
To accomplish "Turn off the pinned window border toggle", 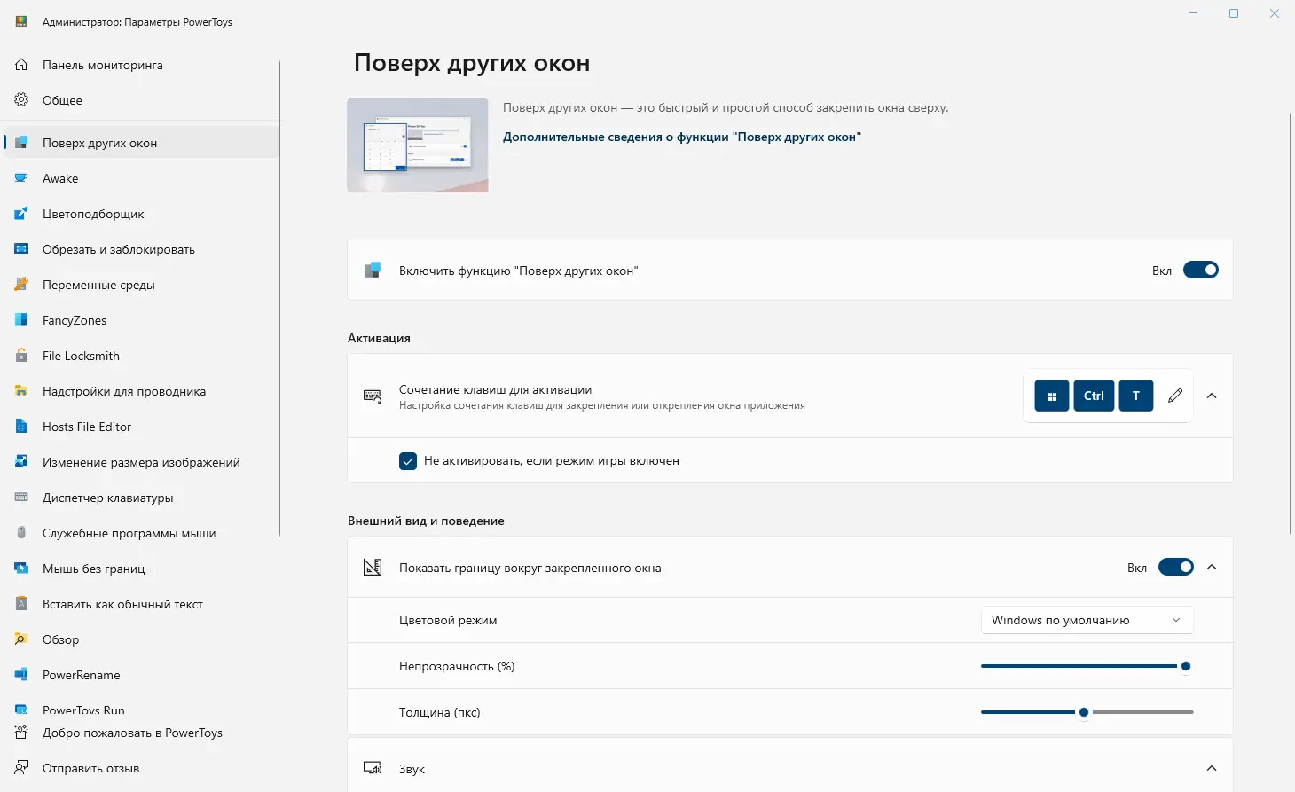I will pos(1176,568).
